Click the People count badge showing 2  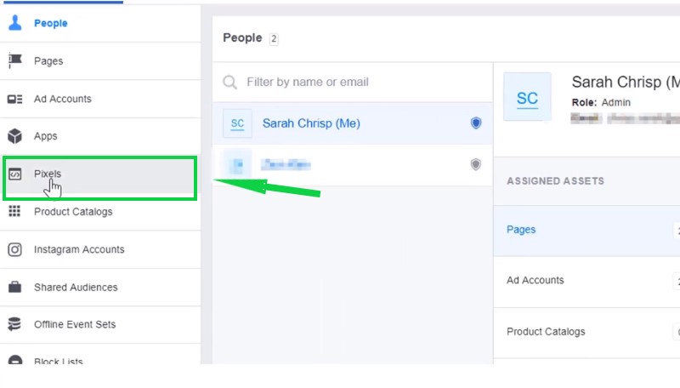coord(274,38)
